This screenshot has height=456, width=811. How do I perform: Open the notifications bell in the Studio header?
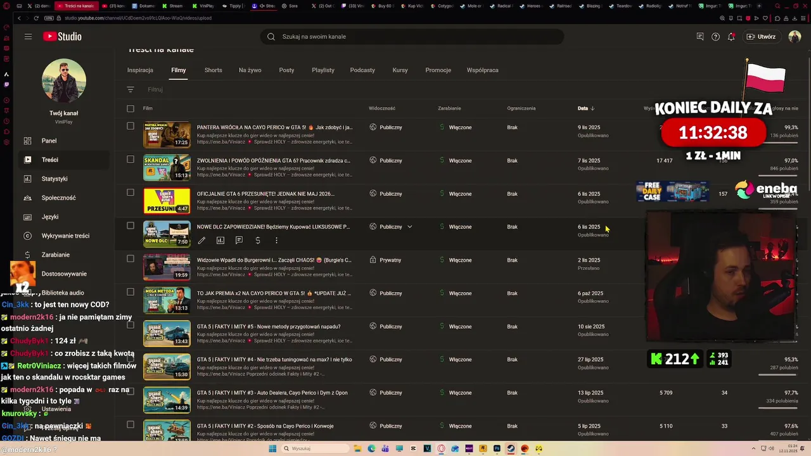point(731,37)
